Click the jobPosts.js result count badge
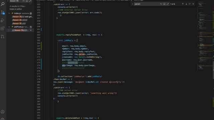Screen dimensions: 214x120 [x=31, y=27]
